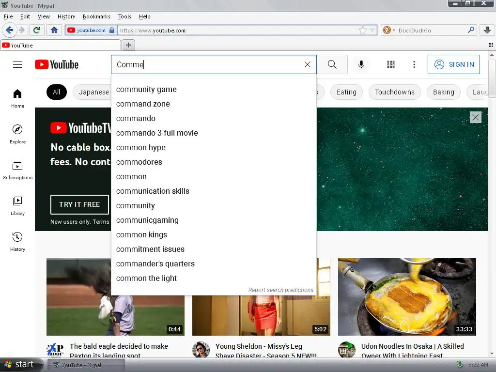Bookmark this page with the star icon
The width and height of the screenshot is (496, 372).
(x=362, y=31)
